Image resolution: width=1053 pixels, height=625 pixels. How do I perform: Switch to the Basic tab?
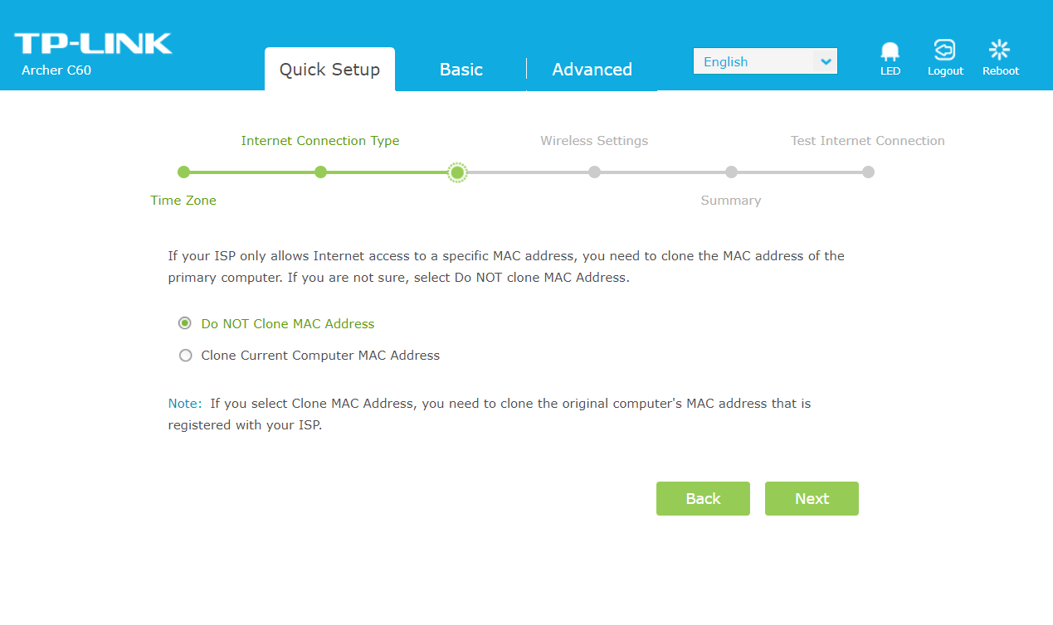pos(461,70)
